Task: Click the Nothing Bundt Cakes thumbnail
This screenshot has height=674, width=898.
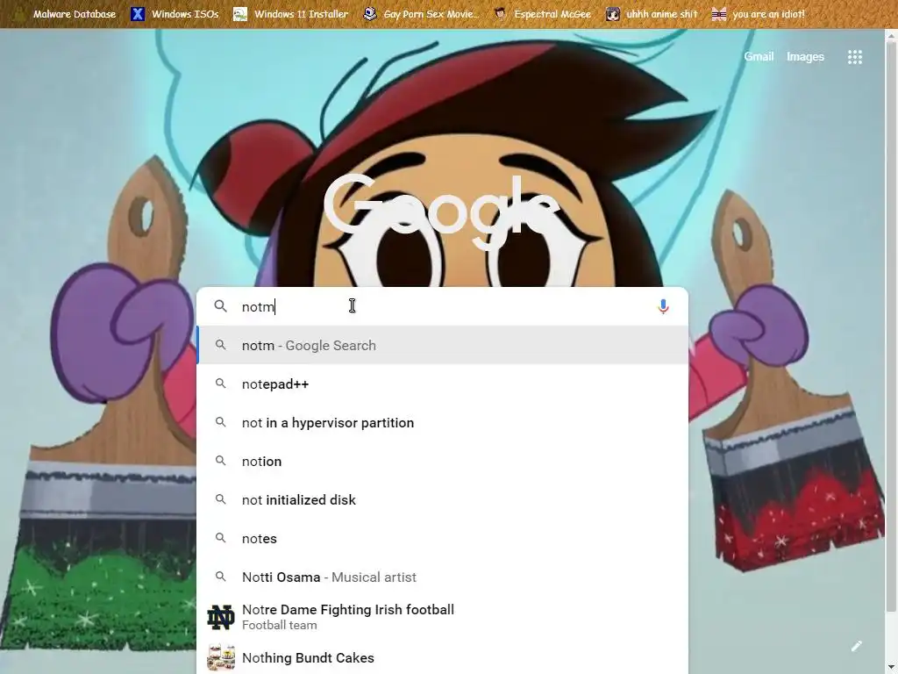Action: (x=220, y=657)
